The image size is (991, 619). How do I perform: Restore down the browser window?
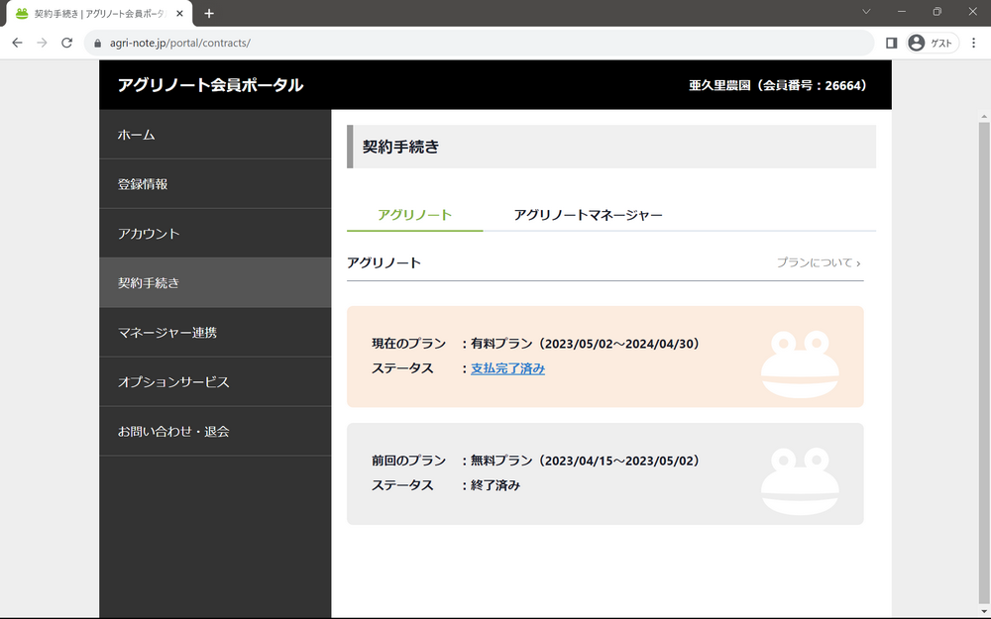(x=937, y=11)
